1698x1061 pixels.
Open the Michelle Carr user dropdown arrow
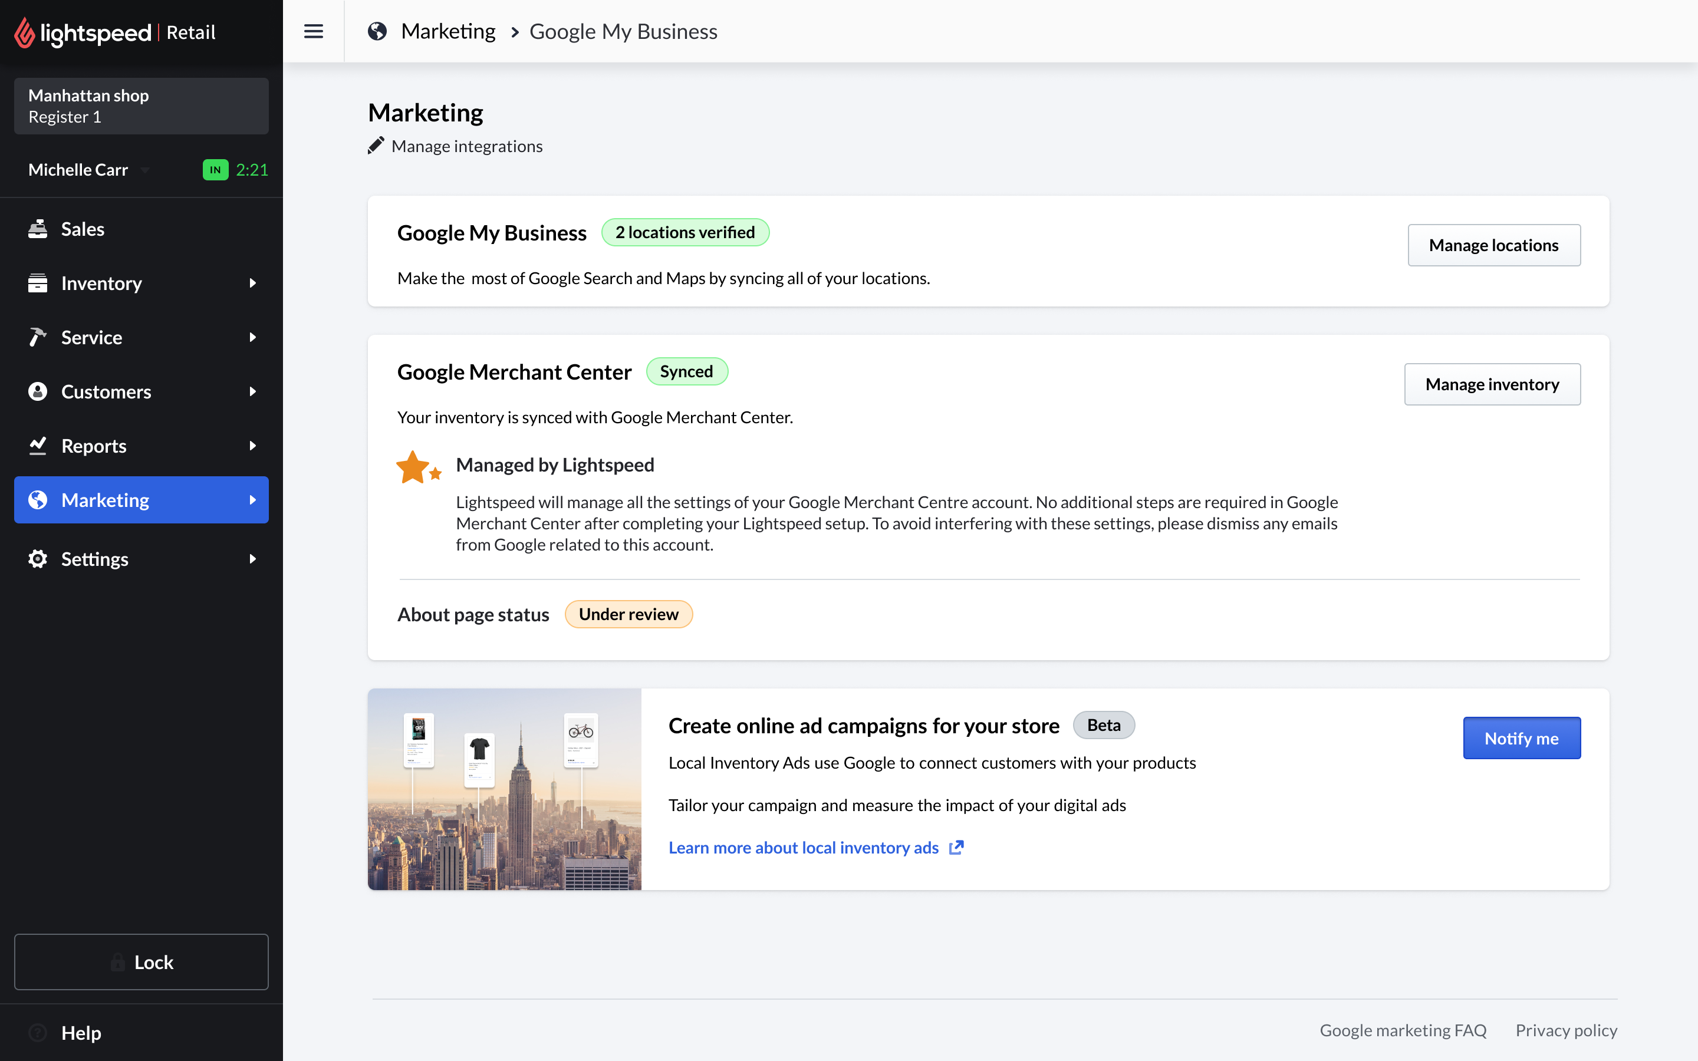(145, 170)
